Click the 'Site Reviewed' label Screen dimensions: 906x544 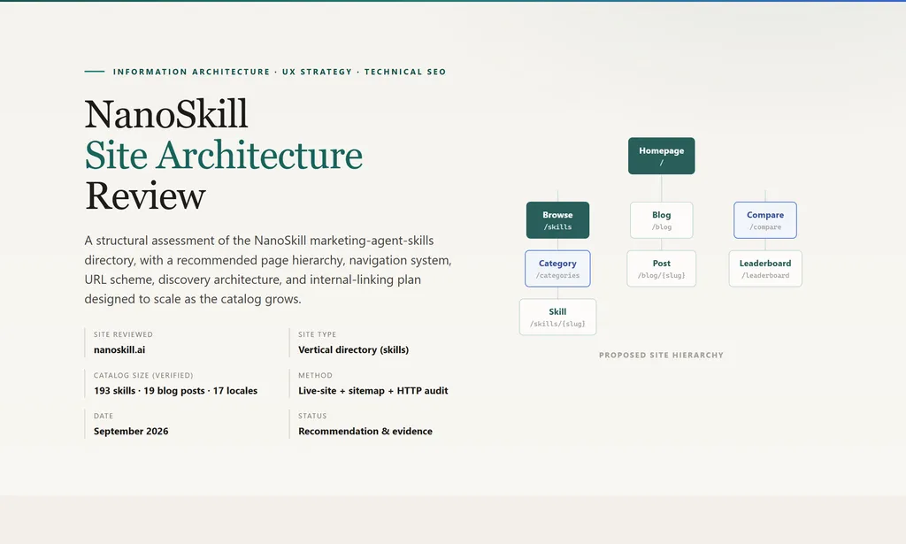(x=123, y=334)
